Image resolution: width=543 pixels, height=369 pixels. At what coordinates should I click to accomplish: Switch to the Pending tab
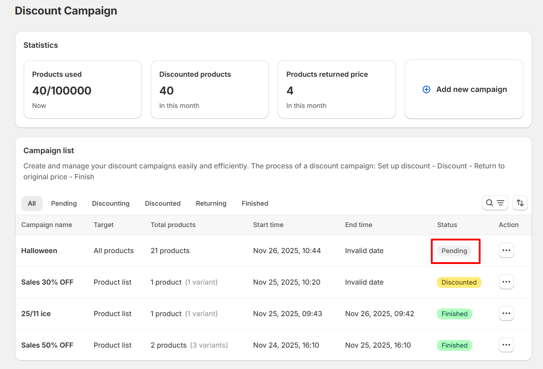64,204
